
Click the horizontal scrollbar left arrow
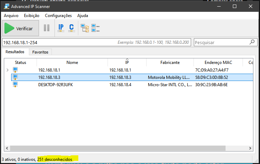[7, 148]
